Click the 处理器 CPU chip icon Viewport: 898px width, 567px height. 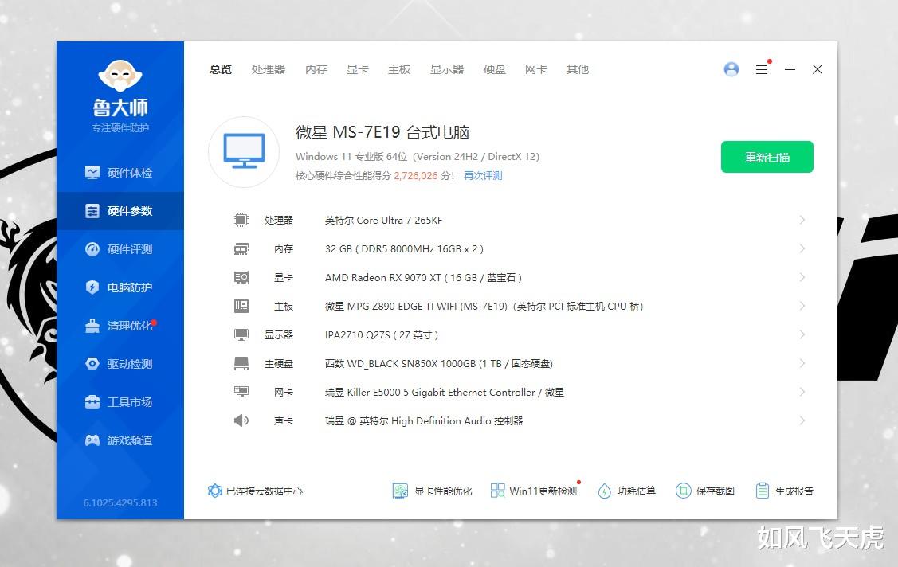[241, 220]
